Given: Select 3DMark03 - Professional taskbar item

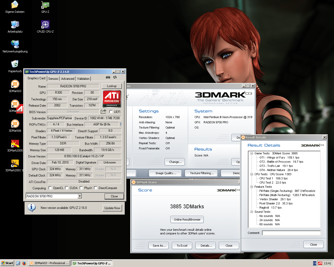Looking at the screenshot, I should pyautogui.click(x=49, y=263).
